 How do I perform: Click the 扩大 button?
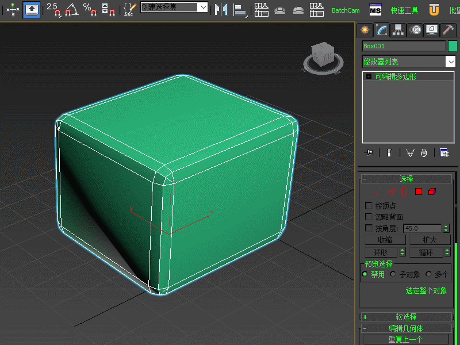click(x=430, y=240)
